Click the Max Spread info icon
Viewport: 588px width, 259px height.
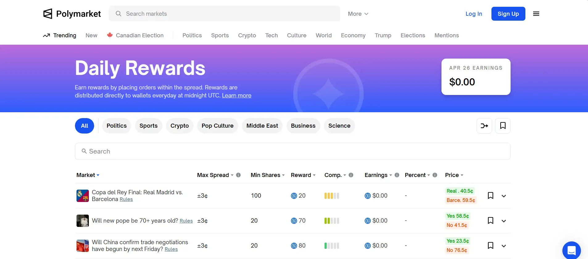click(x=238, y=175)
